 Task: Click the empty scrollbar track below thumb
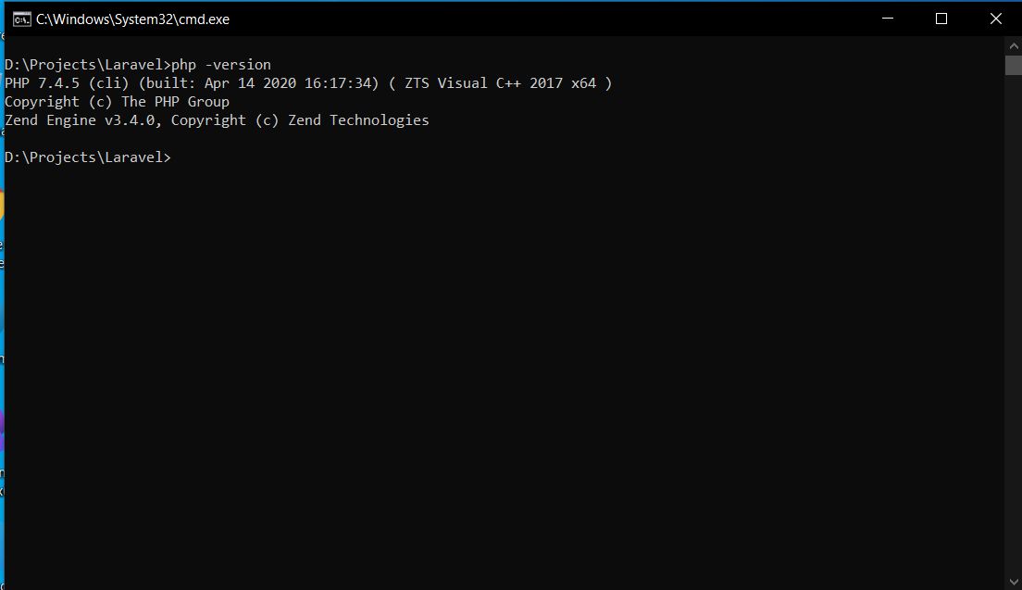click(x=1013, y=324)
